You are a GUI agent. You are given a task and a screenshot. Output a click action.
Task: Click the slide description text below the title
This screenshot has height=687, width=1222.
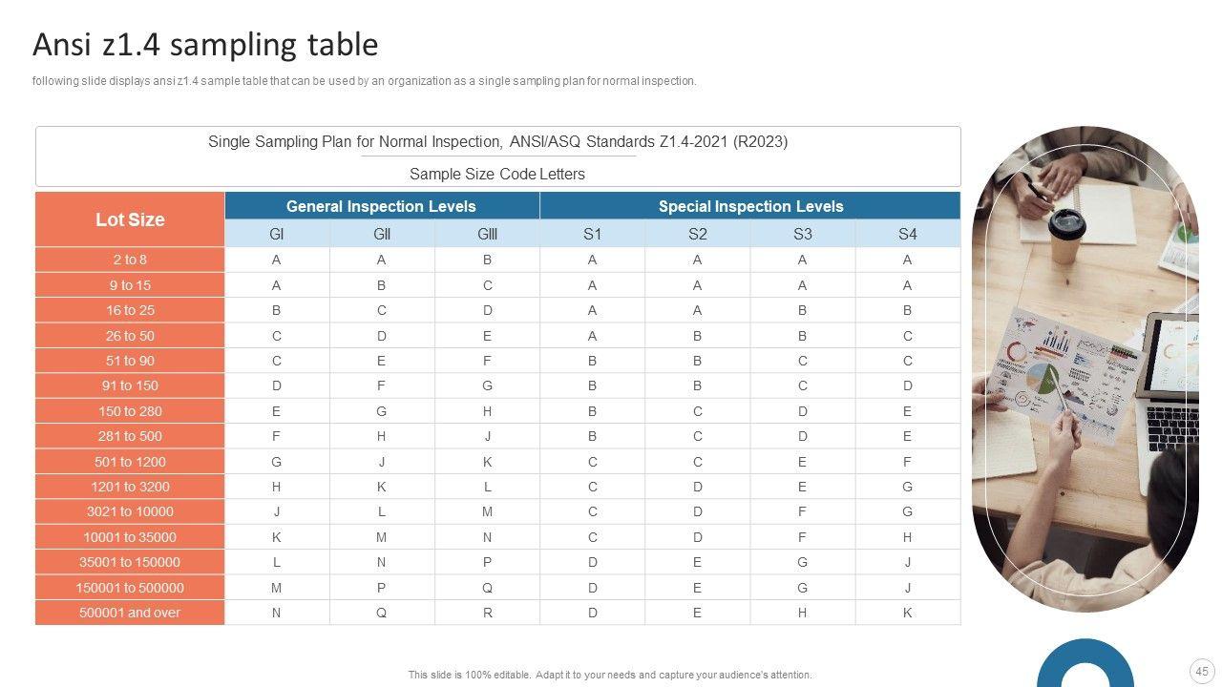tap(364, 81)
